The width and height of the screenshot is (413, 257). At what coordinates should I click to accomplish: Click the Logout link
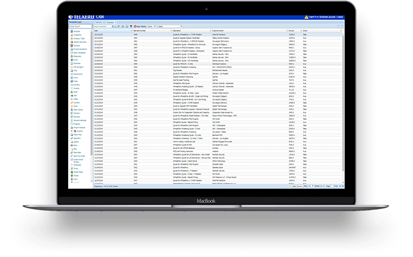pyautogui.click(x=340, y=17)
